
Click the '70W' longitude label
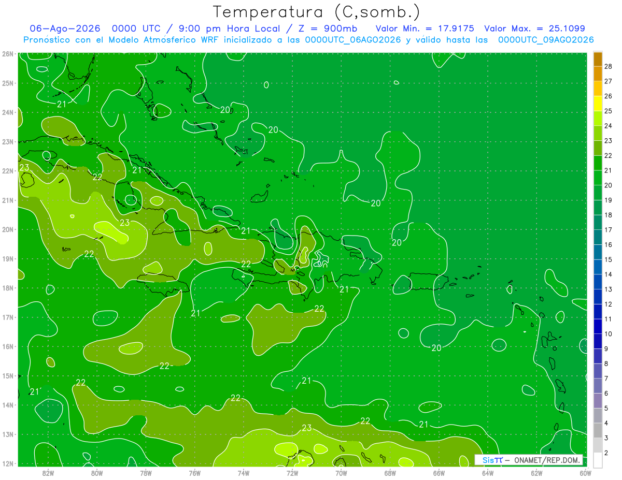coord(341,473)
